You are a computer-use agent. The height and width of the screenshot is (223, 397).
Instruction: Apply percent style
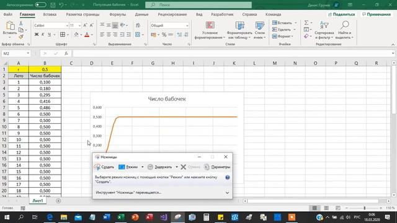click(164, 35)
